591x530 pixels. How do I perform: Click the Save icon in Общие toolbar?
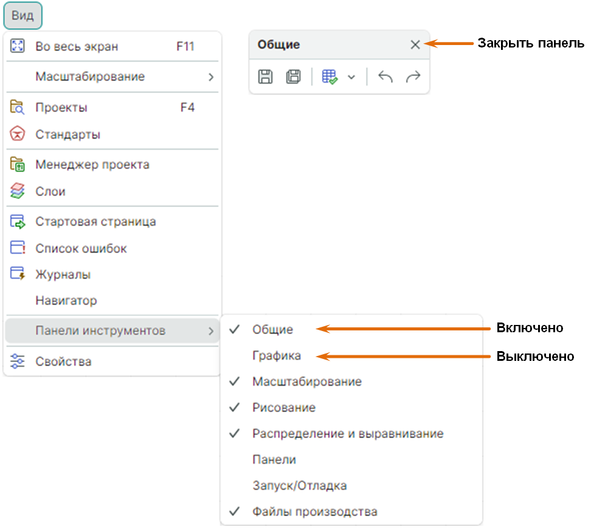pos(265,77)
